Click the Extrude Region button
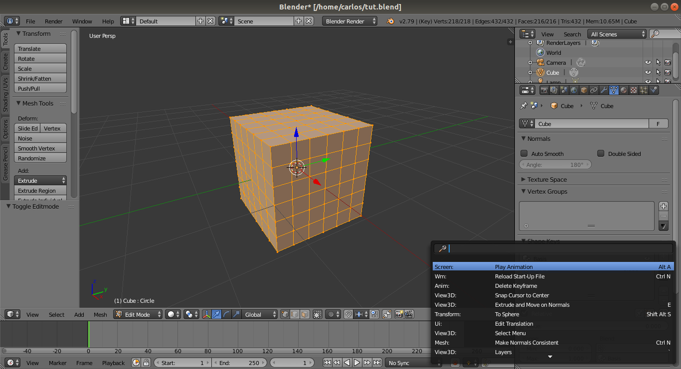This screenshot has height=369, width=681. point(40,190)
